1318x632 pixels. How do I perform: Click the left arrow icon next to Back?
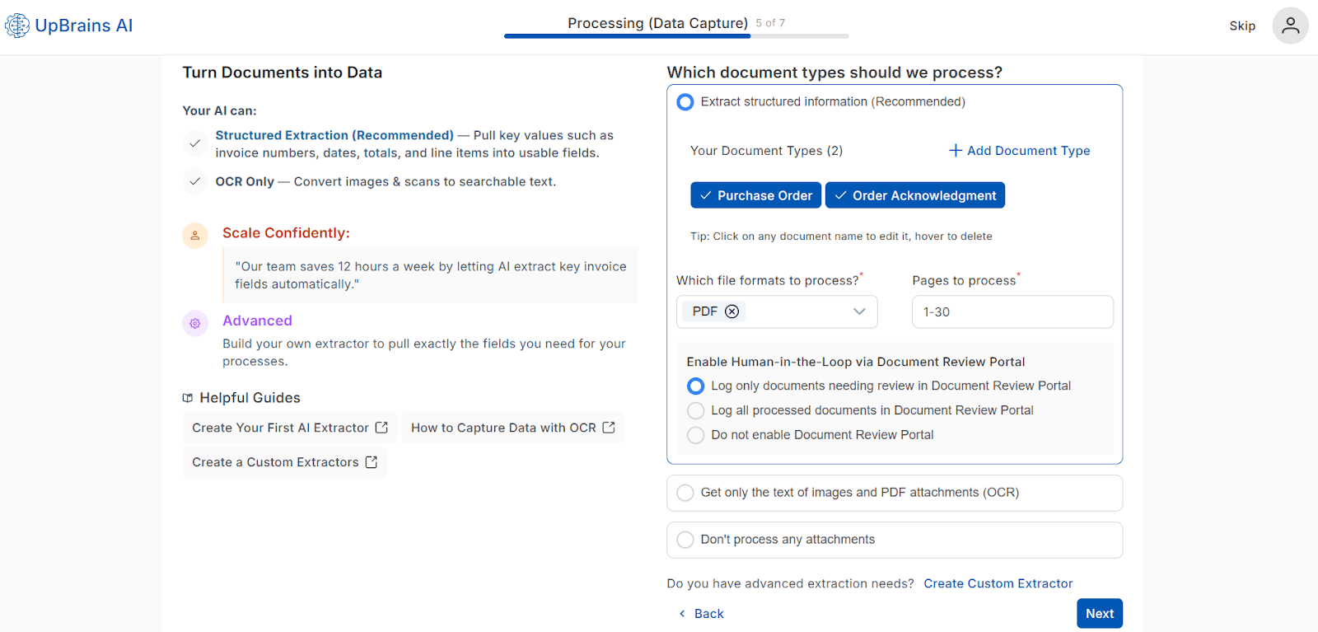[682, 614]
